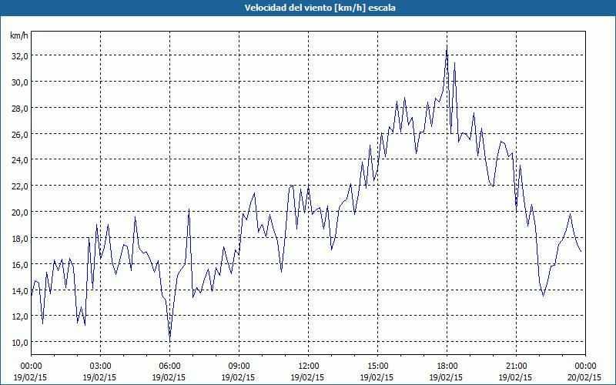Click the 20/02/15 date label
Screen dimensions: 616x385
[x=584, y=377]
